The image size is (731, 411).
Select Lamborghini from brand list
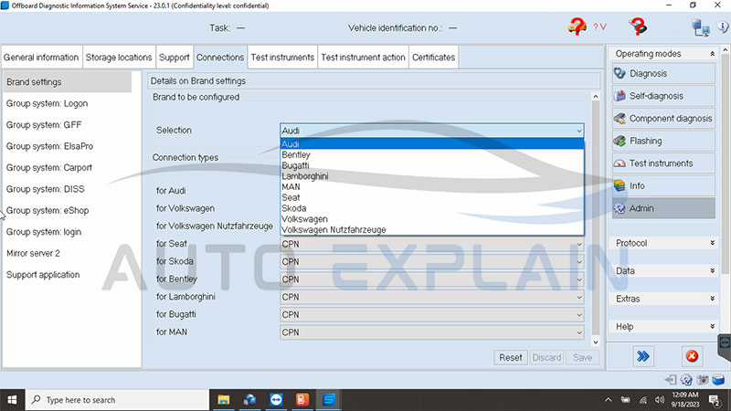(x=431, y=176)
